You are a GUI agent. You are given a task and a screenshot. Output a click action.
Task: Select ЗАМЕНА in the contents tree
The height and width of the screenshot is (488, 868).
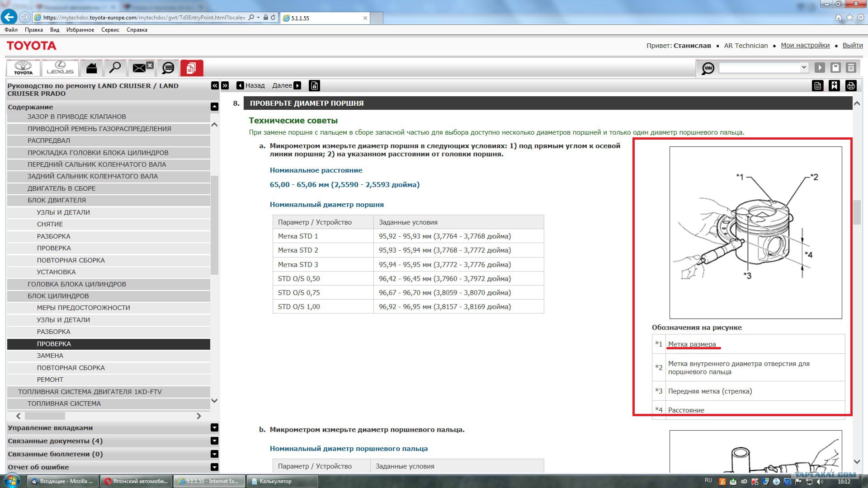click(50, 356)
